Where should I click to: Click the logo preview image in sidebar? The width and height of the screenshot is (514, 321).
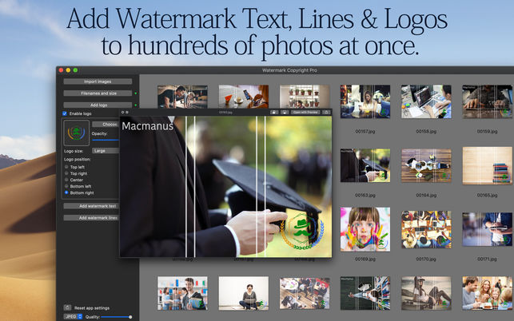point(77,133)
